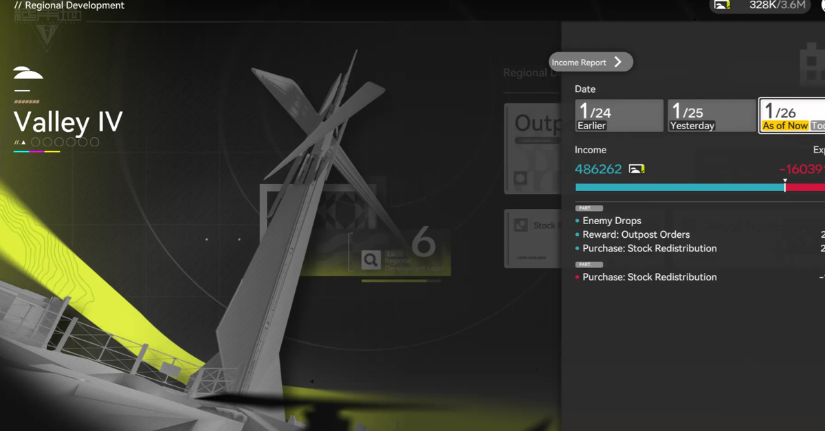
Task: Click the magnifier icon by Regional Development Level
Action: [x=371, y=260]
